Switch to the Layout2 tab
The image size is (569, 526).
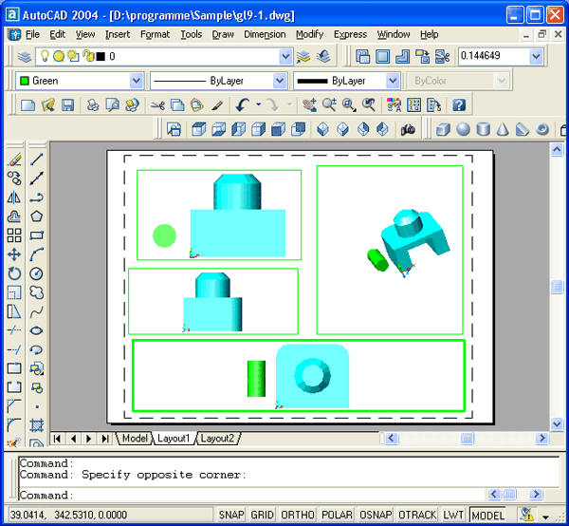pyautogui.click(x=217, y=439)
